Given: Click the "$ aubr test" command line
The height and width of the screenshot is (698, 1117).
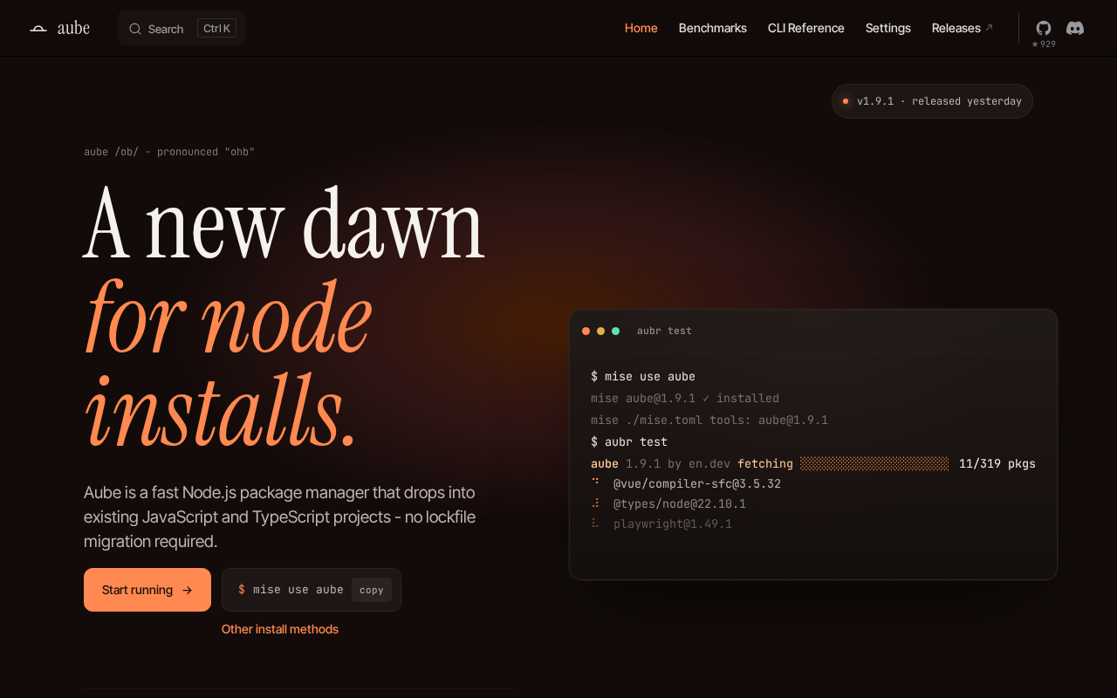Looking at the screenshot, I should pos(629,442).
